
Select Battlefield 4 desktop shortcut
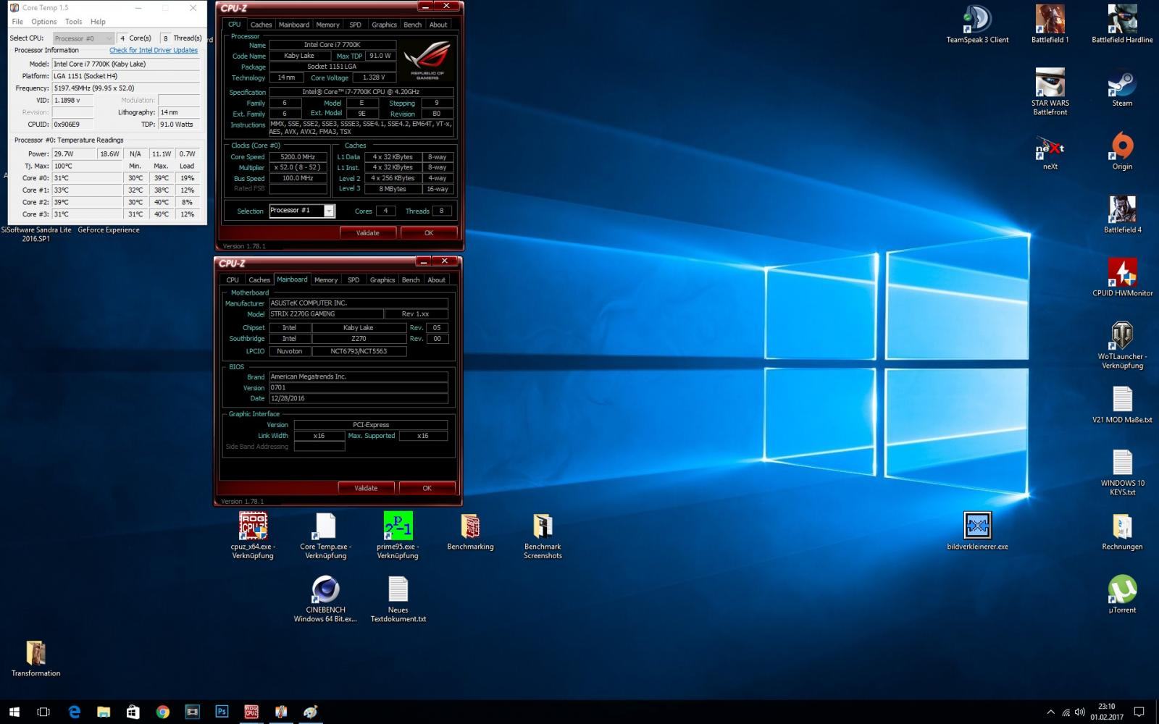(x=1122, y=214)
